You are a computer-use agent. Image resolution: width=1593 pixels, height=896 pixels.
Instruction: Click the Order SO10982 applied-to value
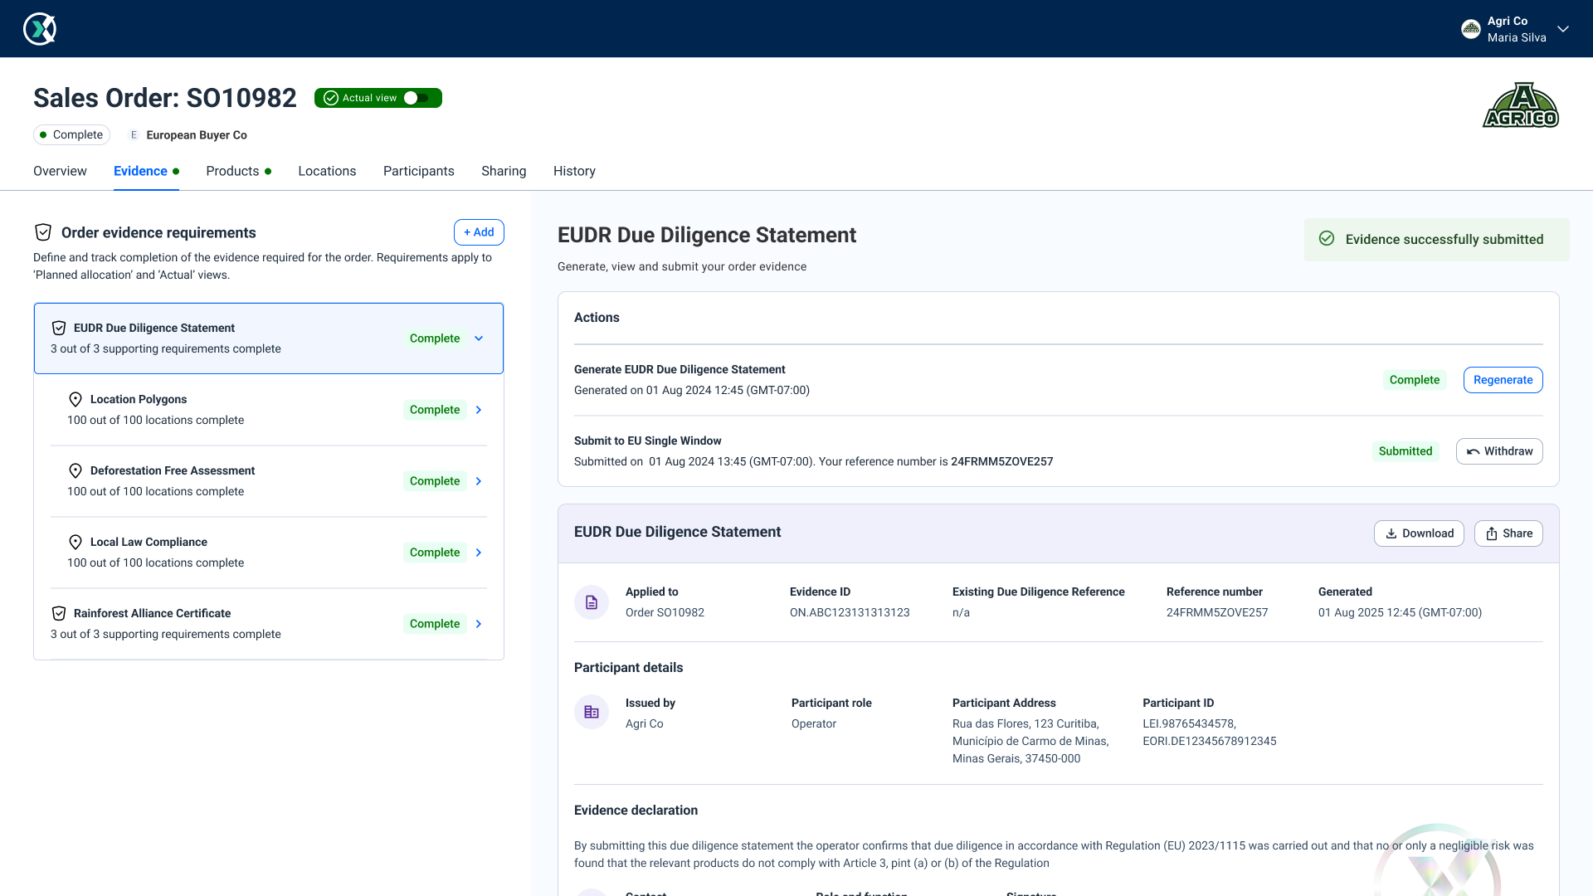(665, 613)
